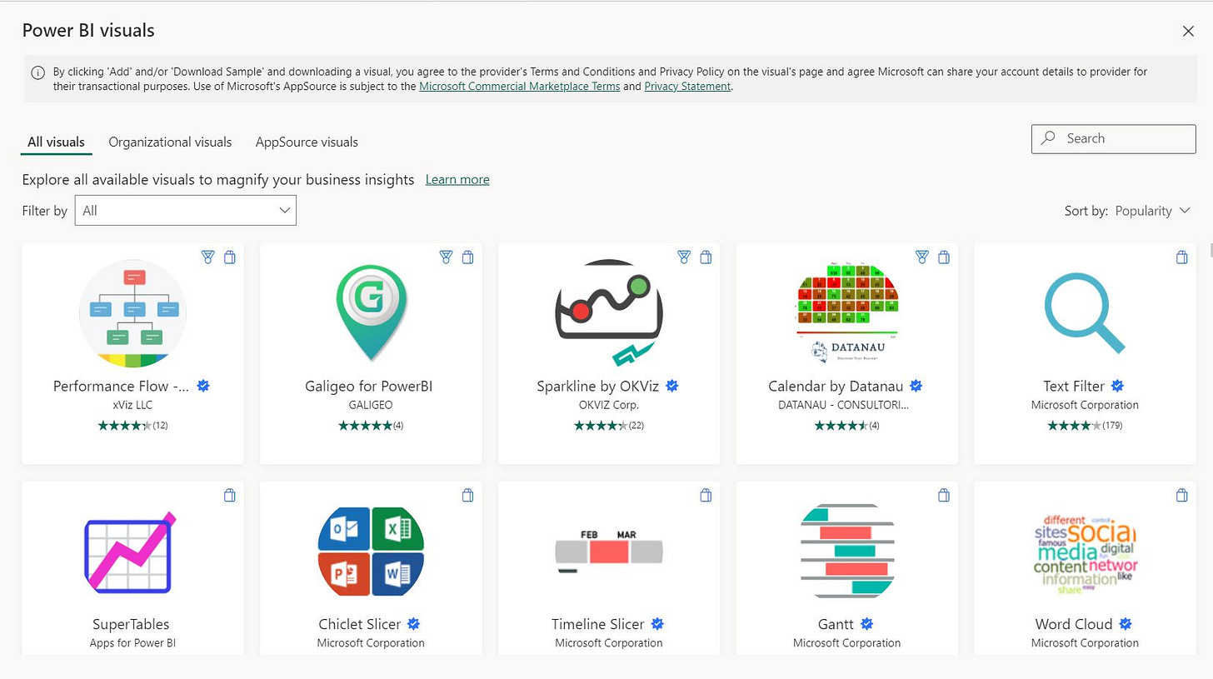This screenshot has width=1213, height=679.
Task: Click the filter icon on Galigeo for PowerBI card
Action: click(446, 257)
